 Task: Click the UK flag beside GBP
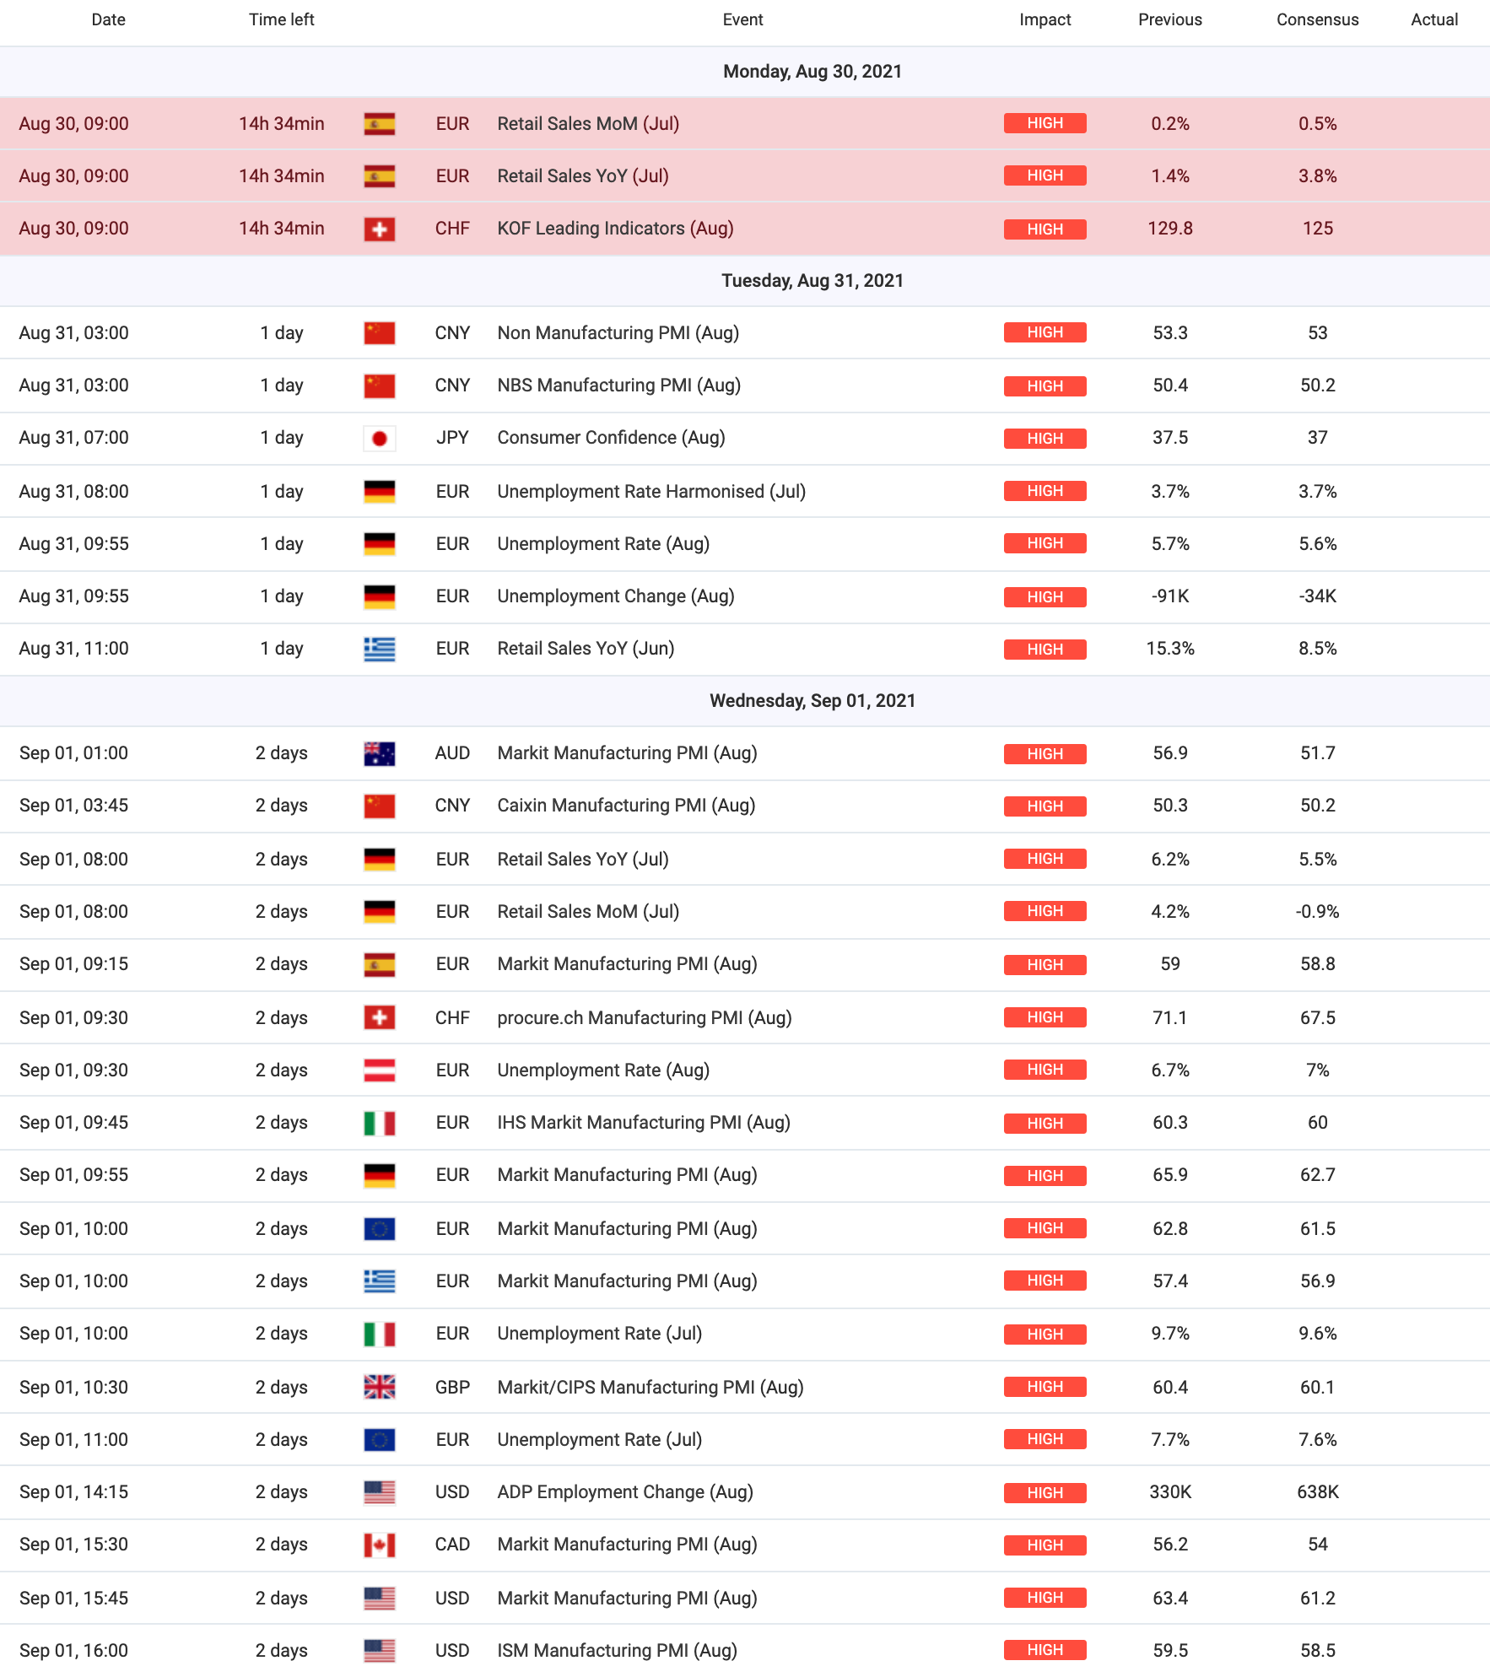pos(380,1388)
